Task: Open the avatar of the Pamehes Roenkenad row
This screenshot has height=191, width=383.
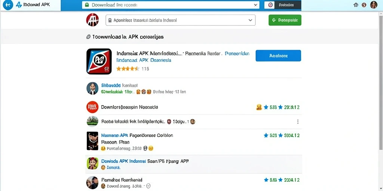Action: 92,183
